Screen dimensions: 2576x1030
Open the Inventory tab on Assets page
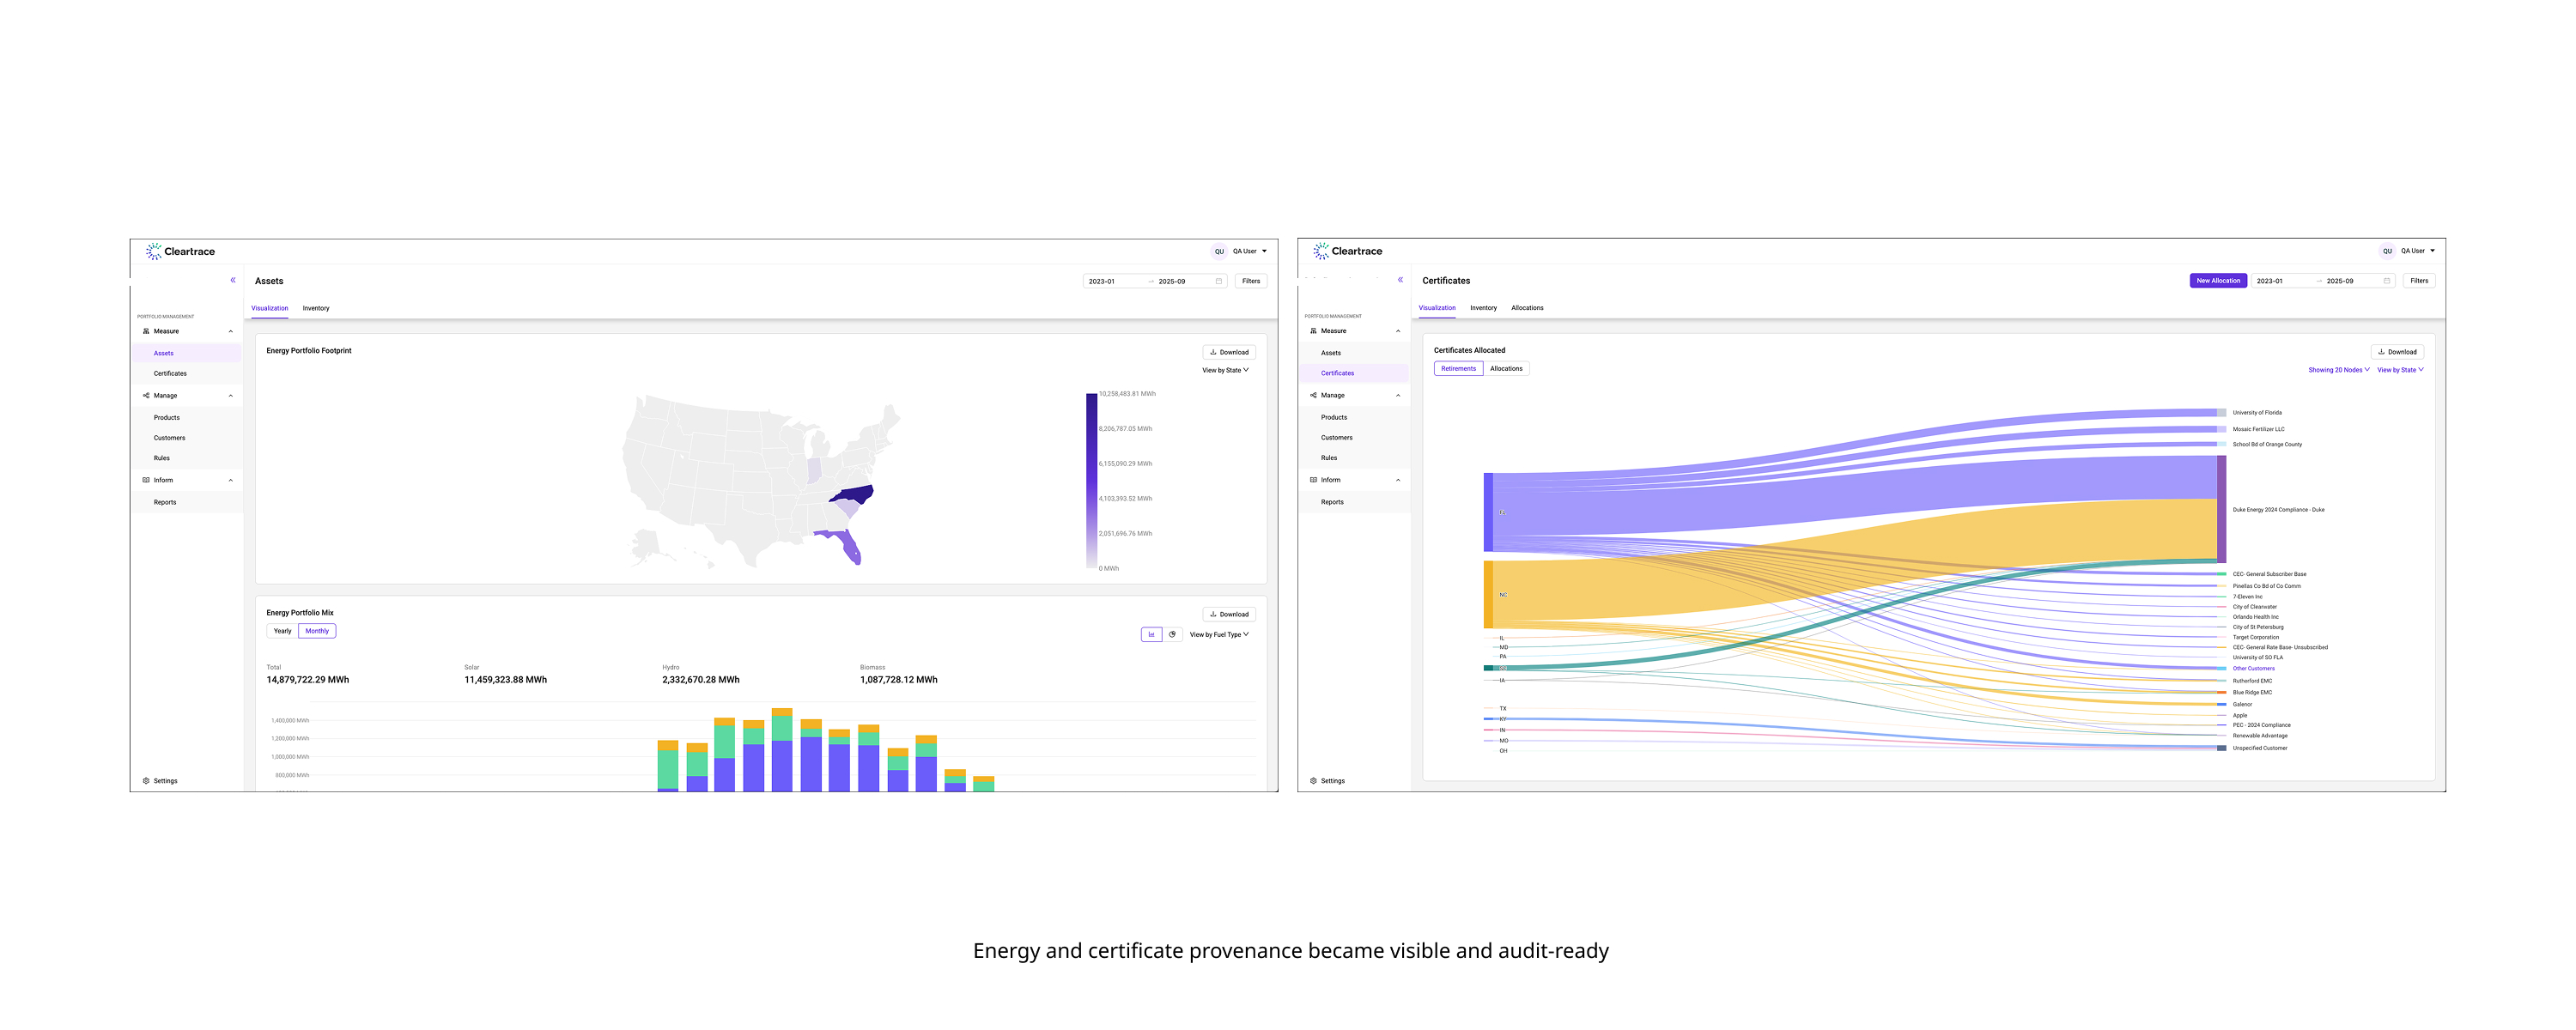(316, 308)
